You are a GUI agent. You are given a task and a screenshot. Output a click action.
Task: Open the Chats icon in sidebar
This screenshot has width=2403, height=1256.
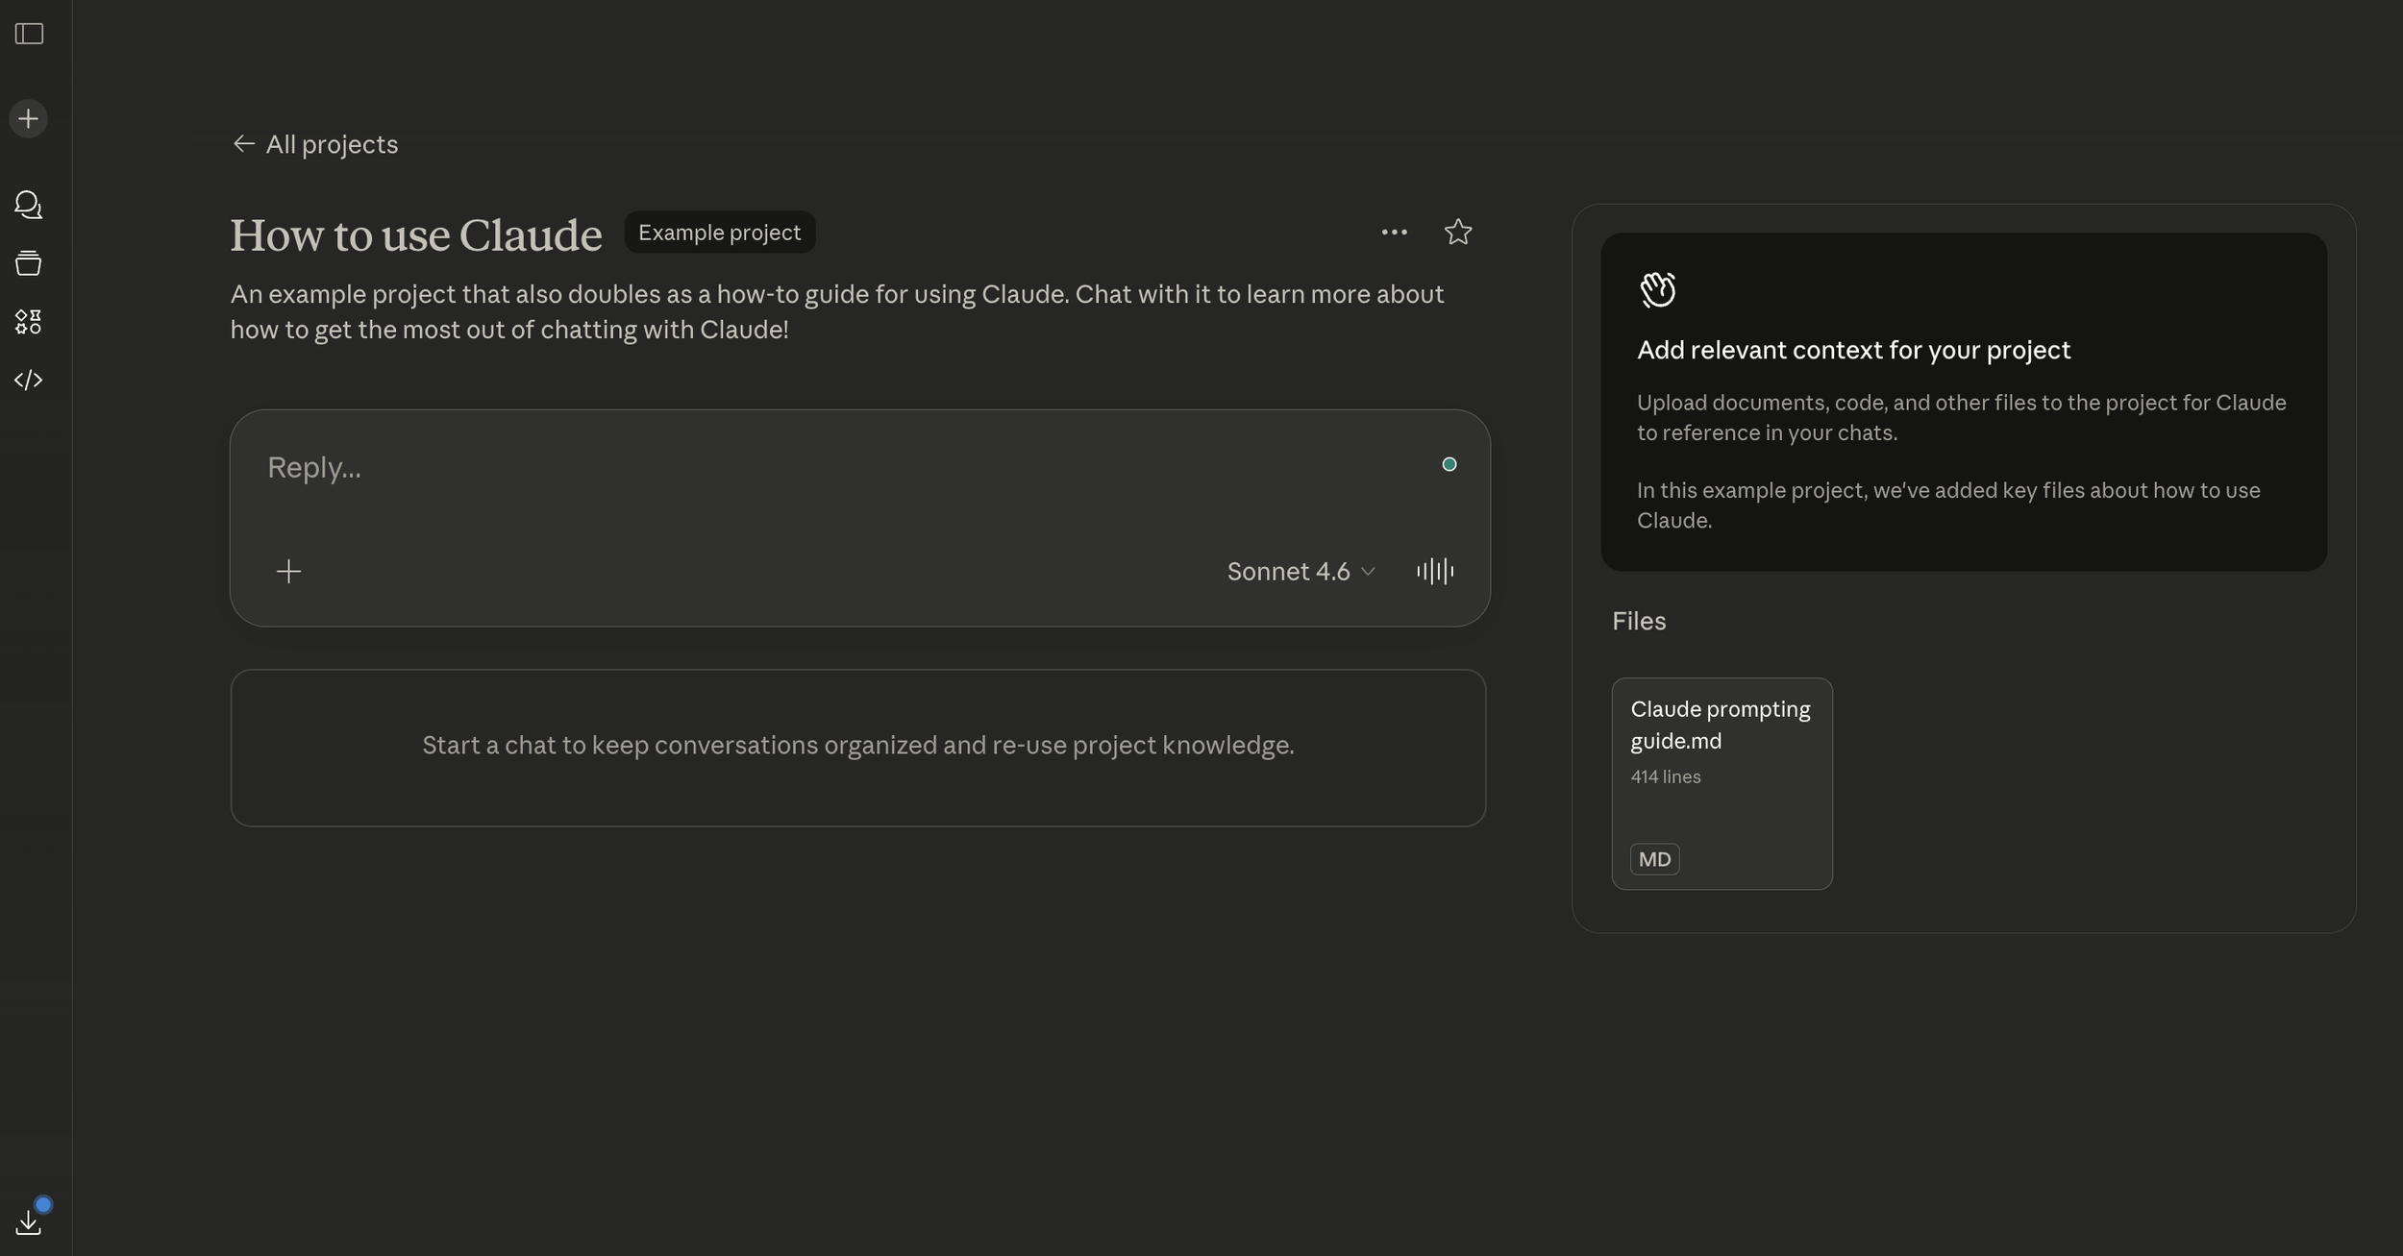[x=29, y=205]
